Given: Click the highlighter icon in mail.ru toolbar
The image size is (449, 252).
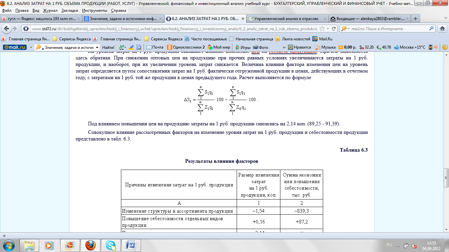Looking at the screenshot, I should click(131, 47).
